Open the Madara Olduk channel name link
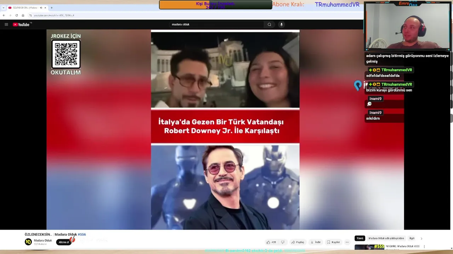 point(43,241)
